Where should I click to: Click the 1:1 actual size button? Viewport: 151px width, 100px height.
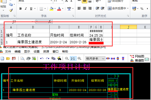pyautogui.click(x=73, y=58)
